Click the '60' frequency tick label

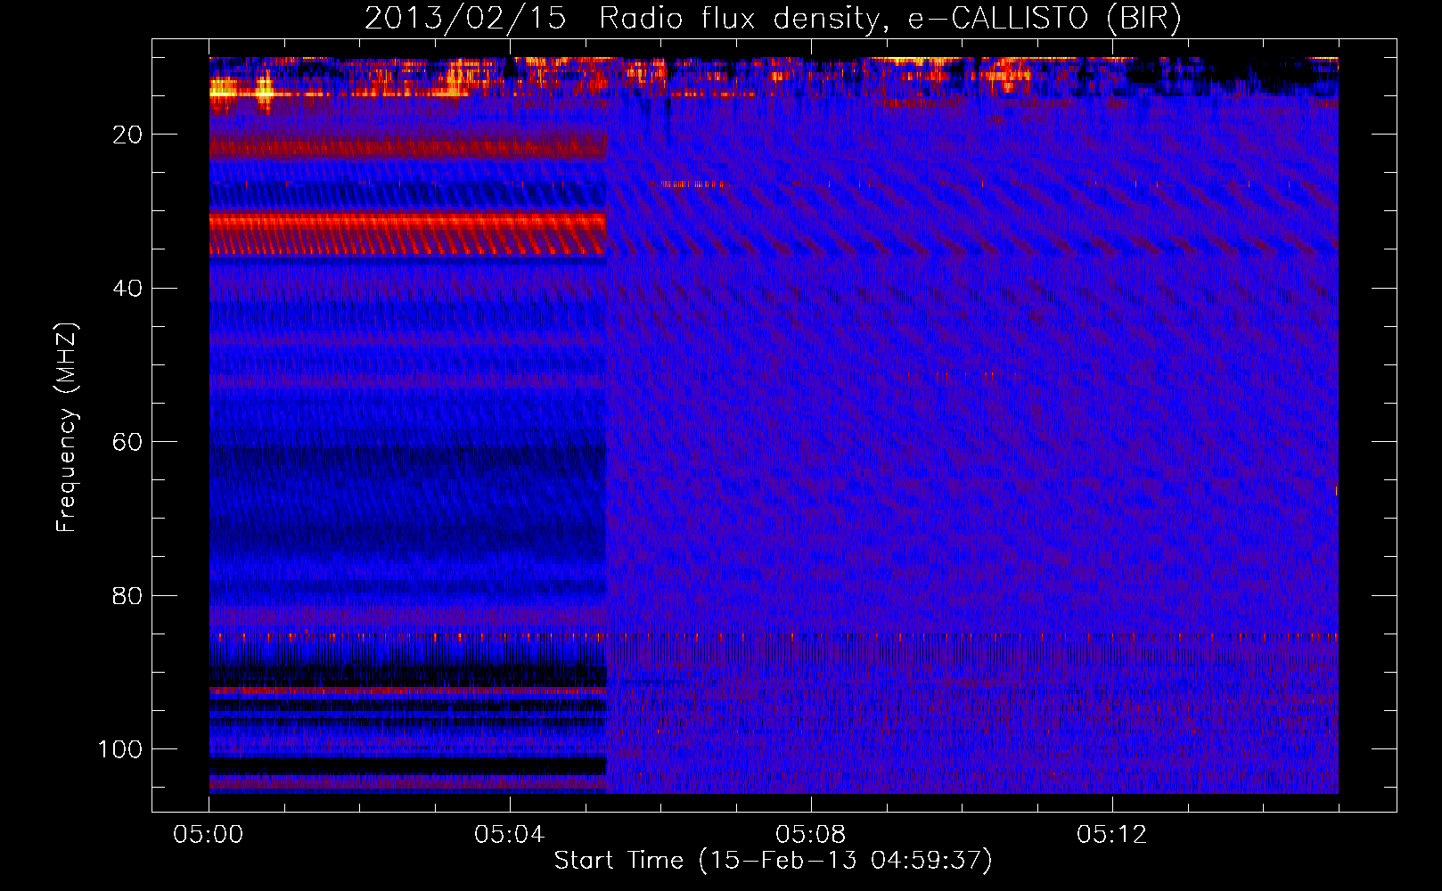pos(128,442)
